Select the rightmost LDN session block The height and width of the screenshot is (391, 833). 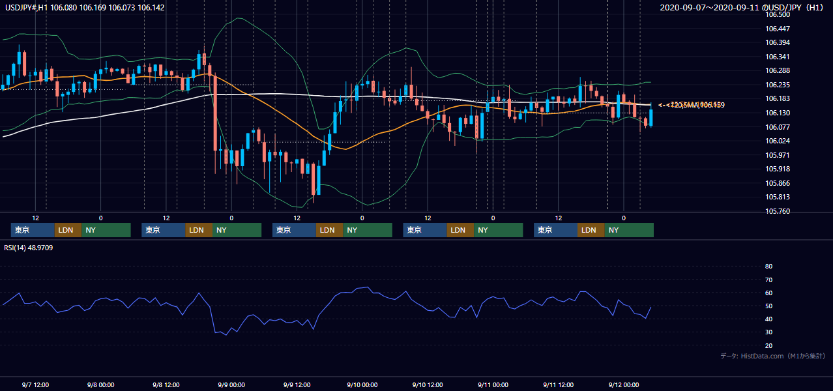coord(591,230)
